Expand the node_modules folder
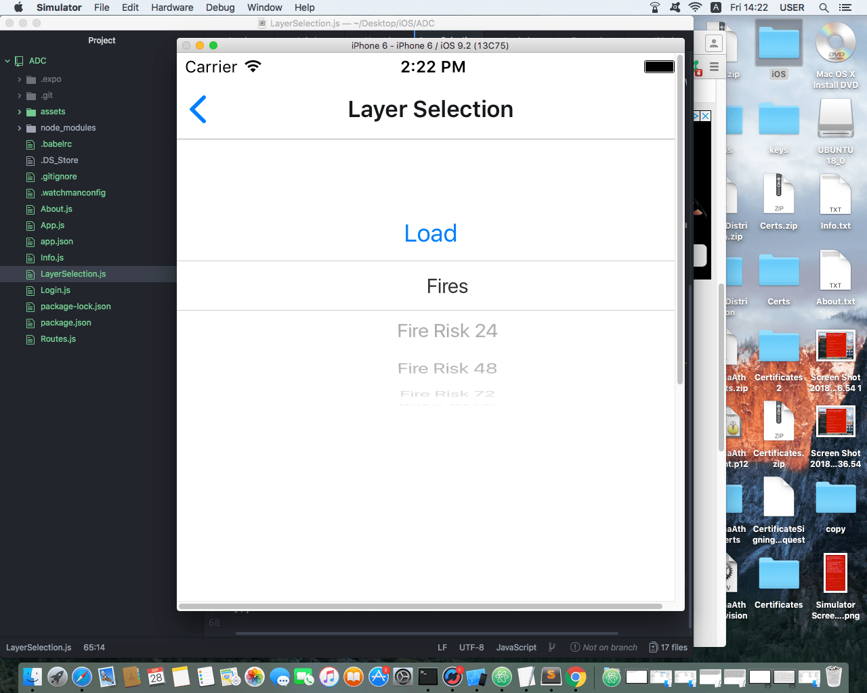This screenshot has height=693, width=867. 19,128
